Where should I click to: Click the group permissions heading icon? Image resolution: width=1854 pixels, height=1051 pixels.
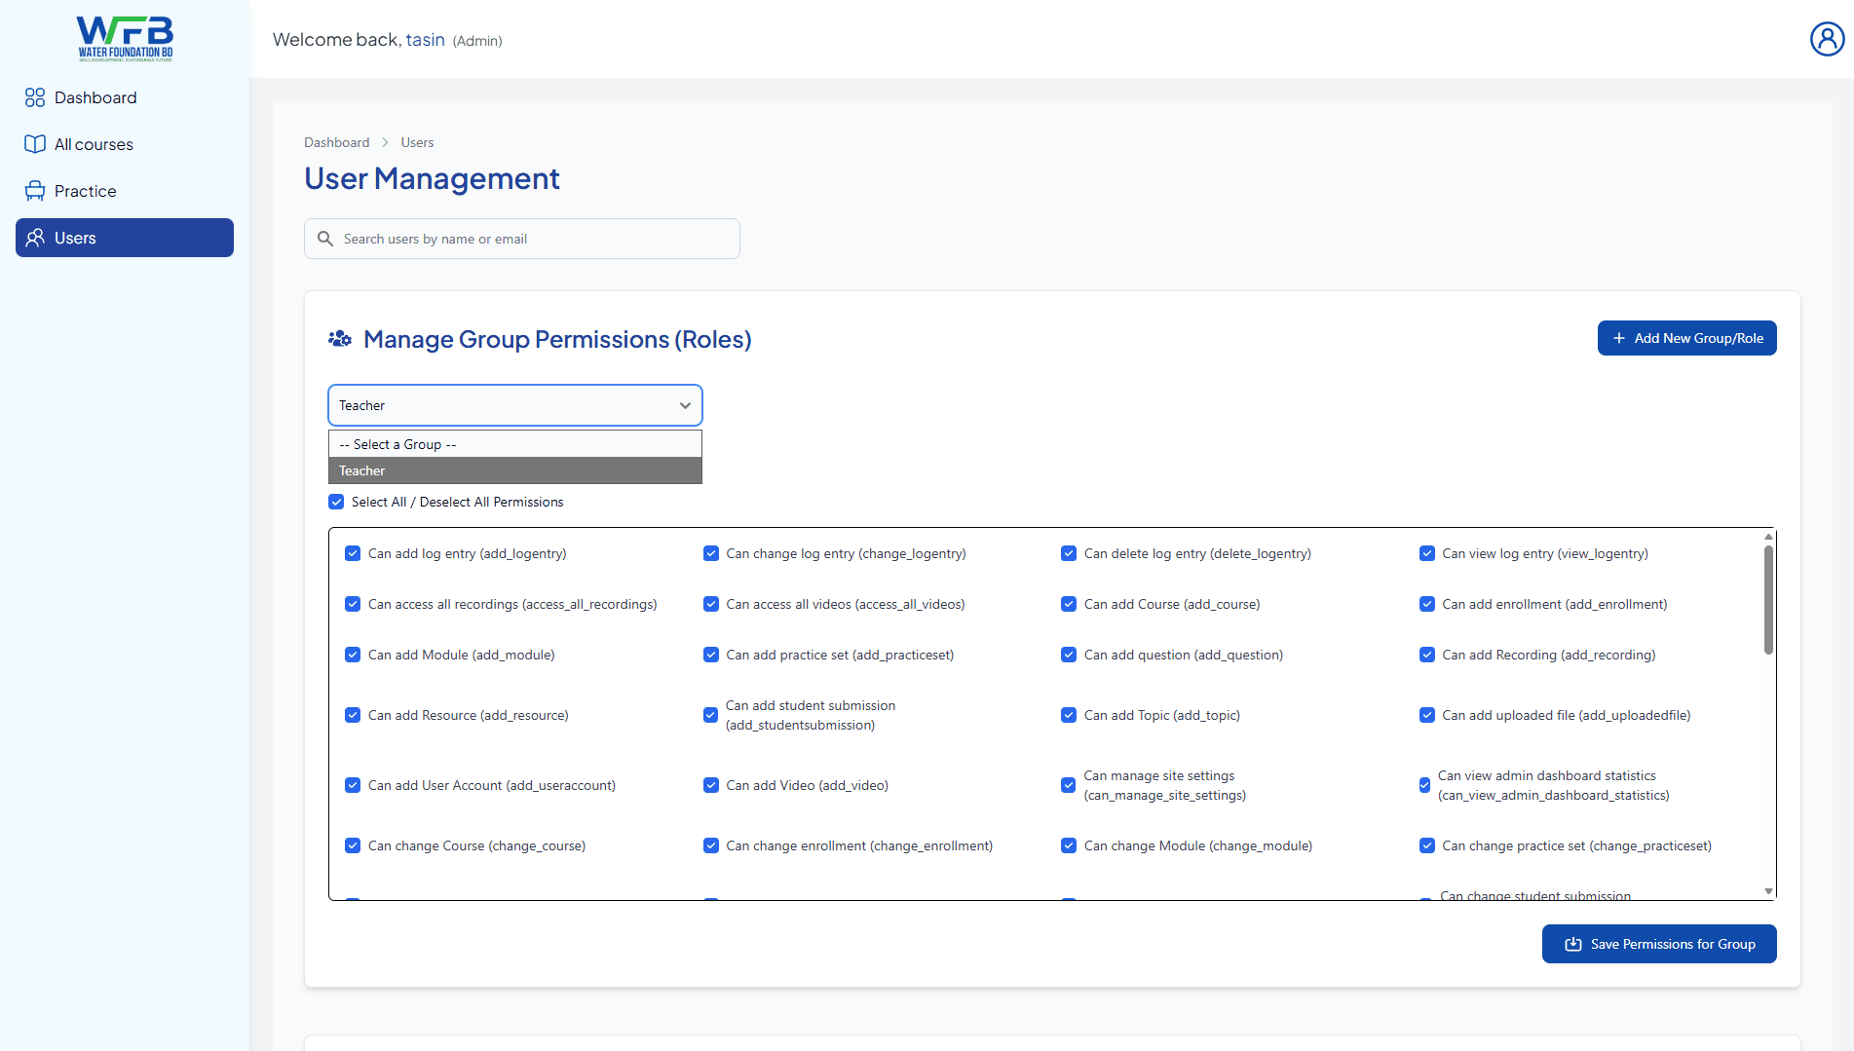340,339
